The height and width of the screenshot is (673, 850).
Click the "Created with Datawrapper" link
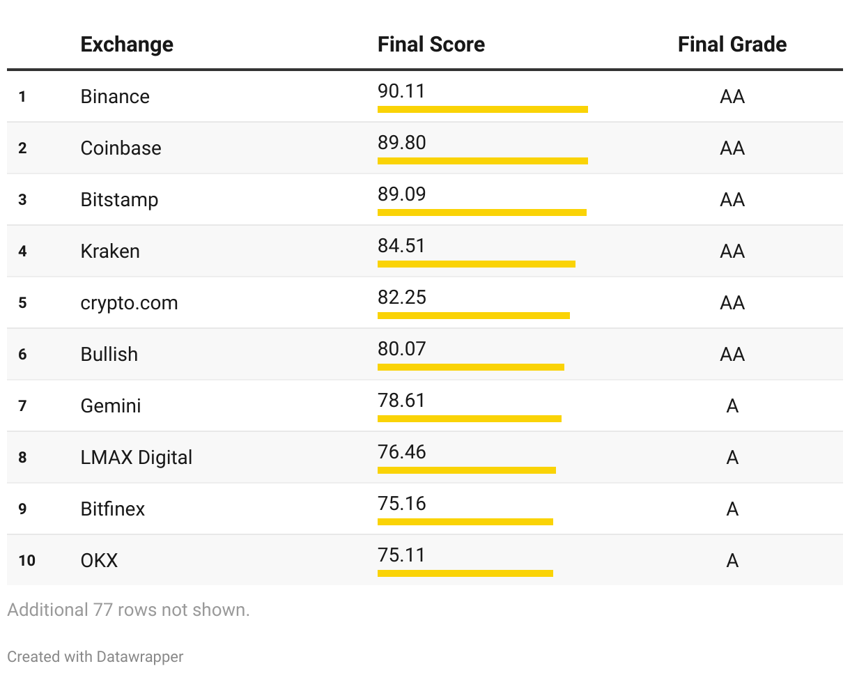pyautogui.click(x=95, y=656)
